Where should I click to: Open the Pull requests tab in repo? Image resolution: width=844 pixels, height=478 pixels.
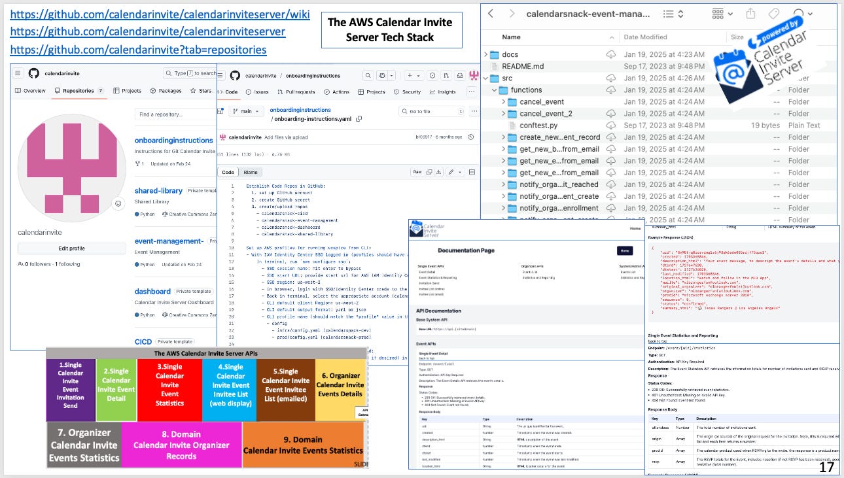pyautogui.click(x=296, y=92)
